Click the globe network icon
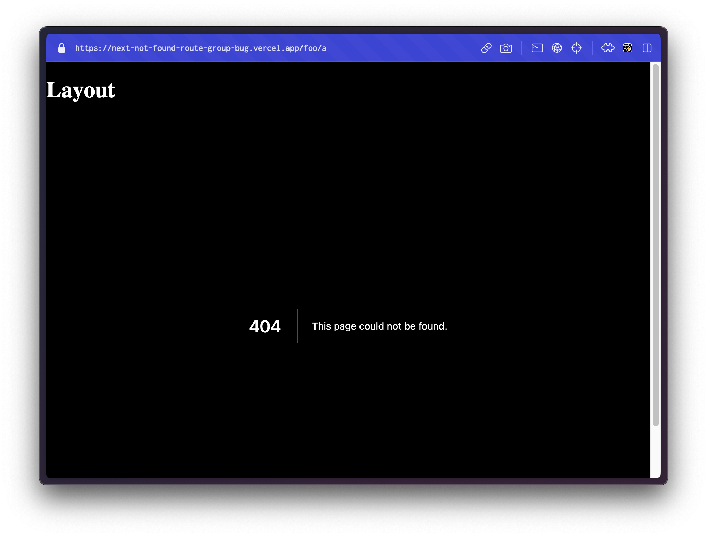The height and width of the screenshot is (537, 707). 557,48
